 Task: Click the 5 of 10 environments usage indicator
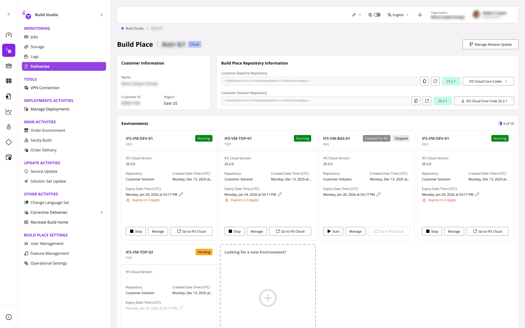(506, 124)
